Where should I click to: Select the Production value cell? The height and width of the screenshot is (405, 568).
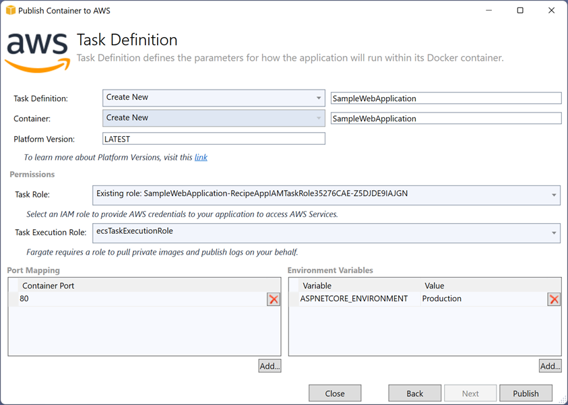[484, 299]
